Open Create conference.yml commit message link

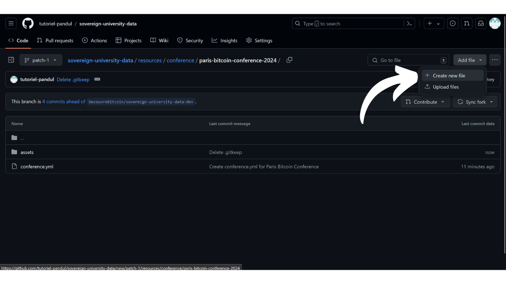(x=264, y=166)
